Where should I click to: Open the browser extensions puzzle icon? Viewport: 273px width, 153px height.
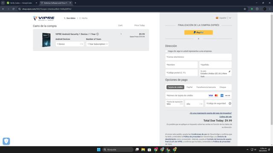257,9
